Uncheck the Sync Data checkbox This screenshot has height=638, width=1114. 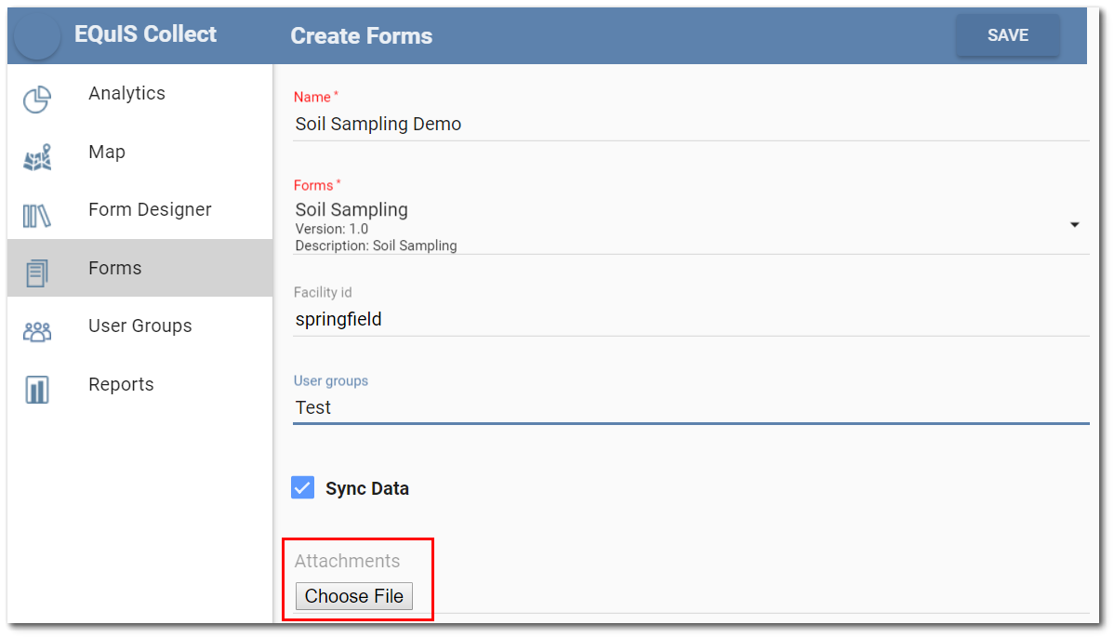(302, 488)
